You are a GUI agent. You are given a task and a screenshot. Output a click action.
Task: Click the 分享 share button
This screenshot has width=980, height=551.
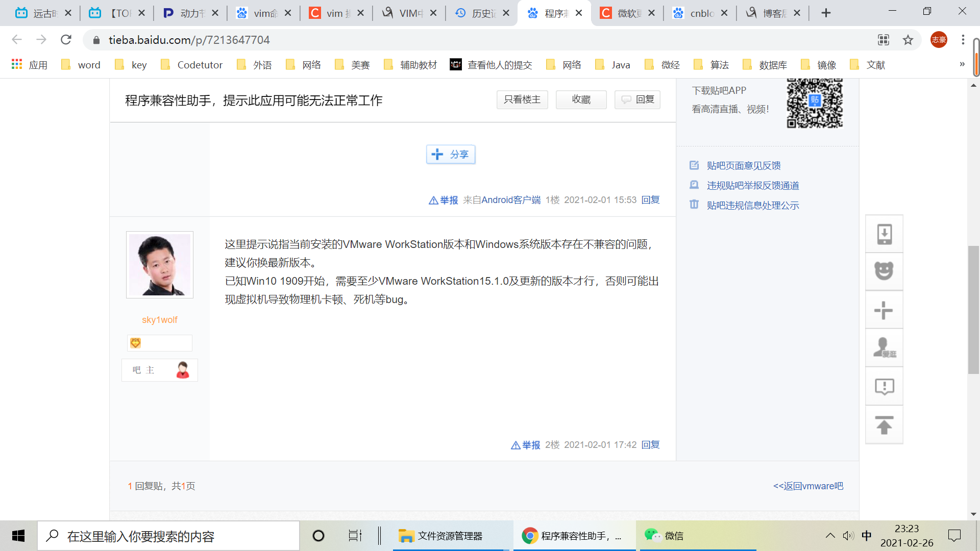tap(451, 155)
